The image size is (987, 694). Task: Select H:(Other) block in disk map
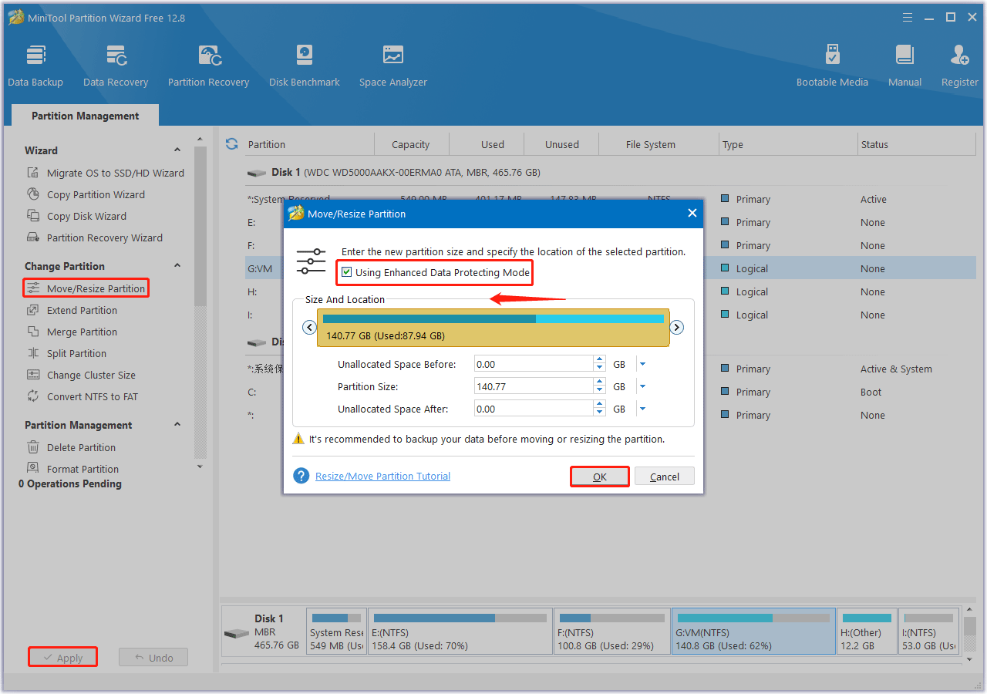coord(867,631)
